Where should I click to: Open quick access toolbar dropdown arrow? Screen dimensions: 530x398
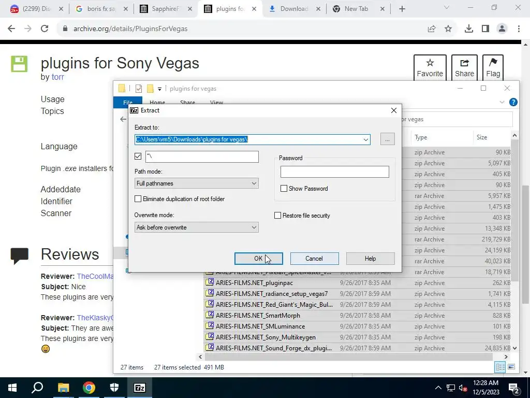click(159, 89)
